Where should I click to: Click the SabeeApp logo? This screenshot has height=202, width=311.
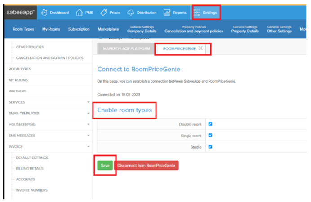[21, 13]
